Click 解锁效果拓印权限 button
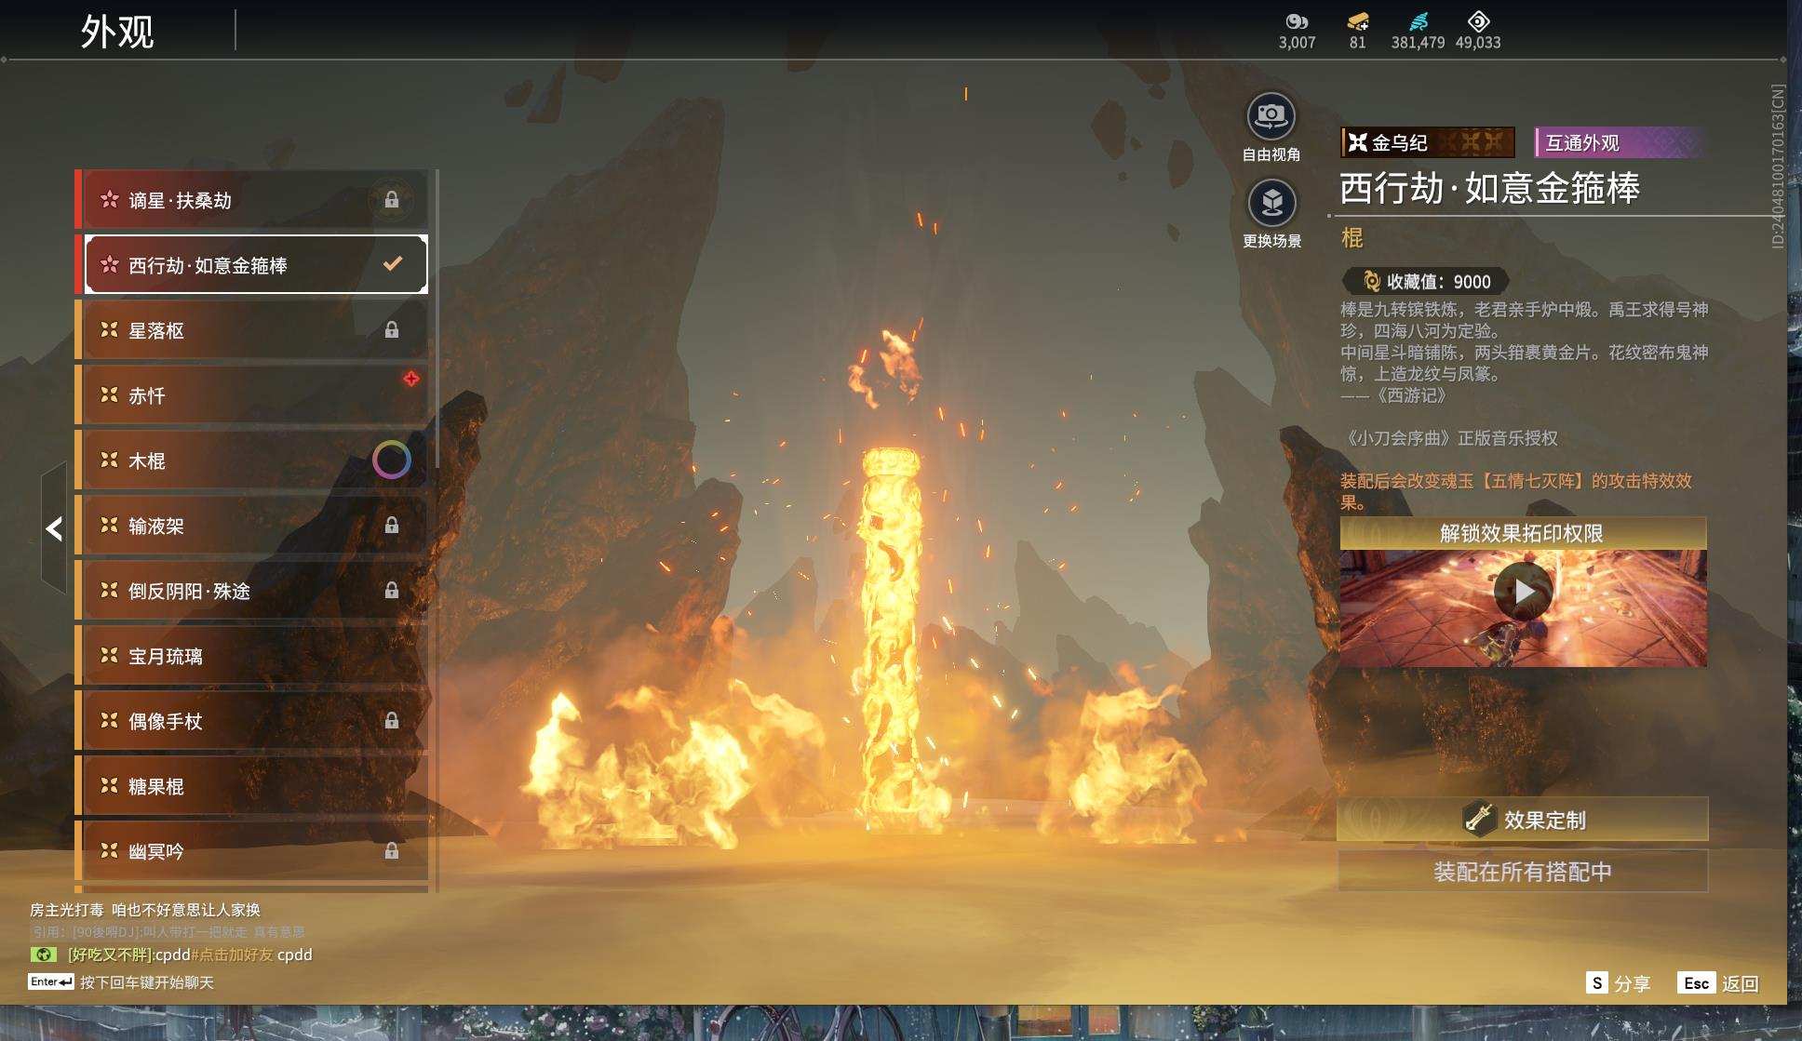Viewport: 1802px width, 1041px height. pyautogui.click(x=1523, y=533)
